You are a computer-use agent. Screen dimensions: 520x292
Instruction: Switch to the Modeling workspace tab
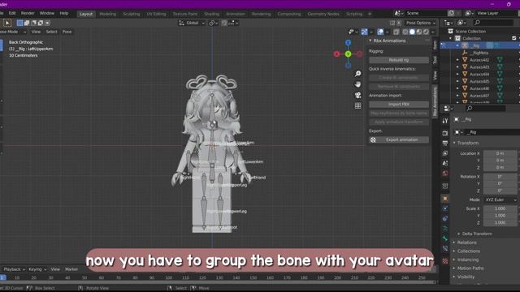click(108, 14)
